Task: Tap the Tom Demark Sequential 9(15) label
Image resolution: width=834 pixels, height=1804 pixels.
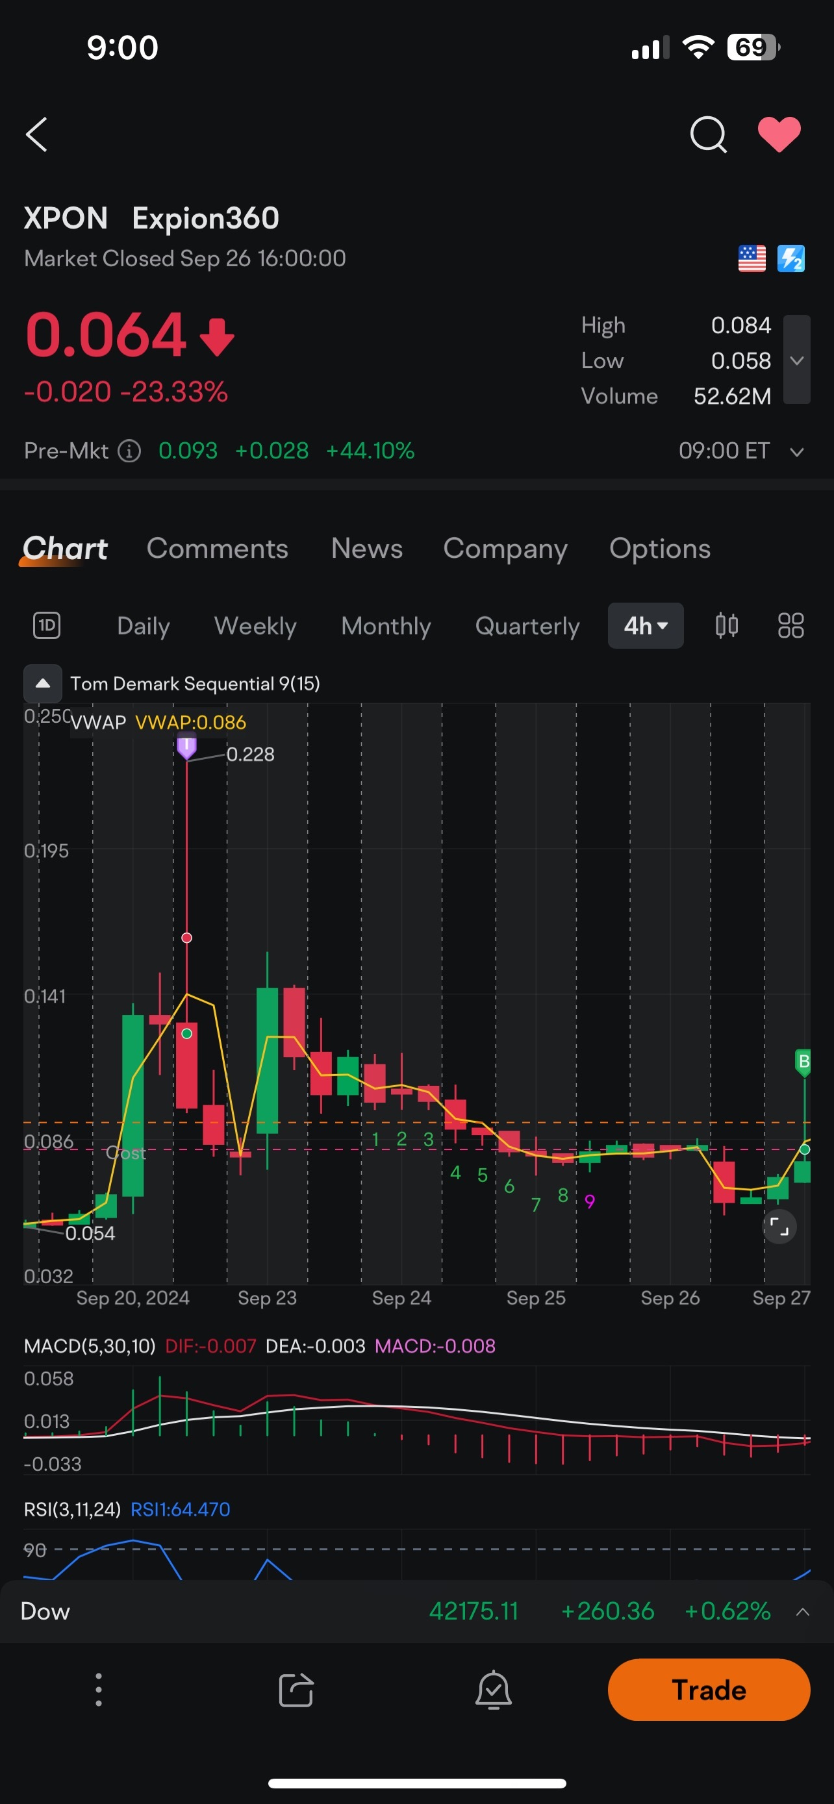Action: [195, 684]
